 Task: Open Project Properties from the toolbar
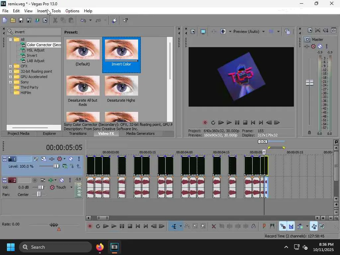point(45,20)
